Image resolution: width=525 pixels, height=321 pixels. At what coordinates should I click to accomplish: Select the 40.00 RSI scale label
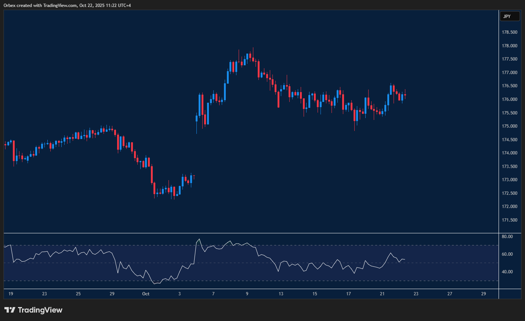pyautogui.click(x=507, y=271)
